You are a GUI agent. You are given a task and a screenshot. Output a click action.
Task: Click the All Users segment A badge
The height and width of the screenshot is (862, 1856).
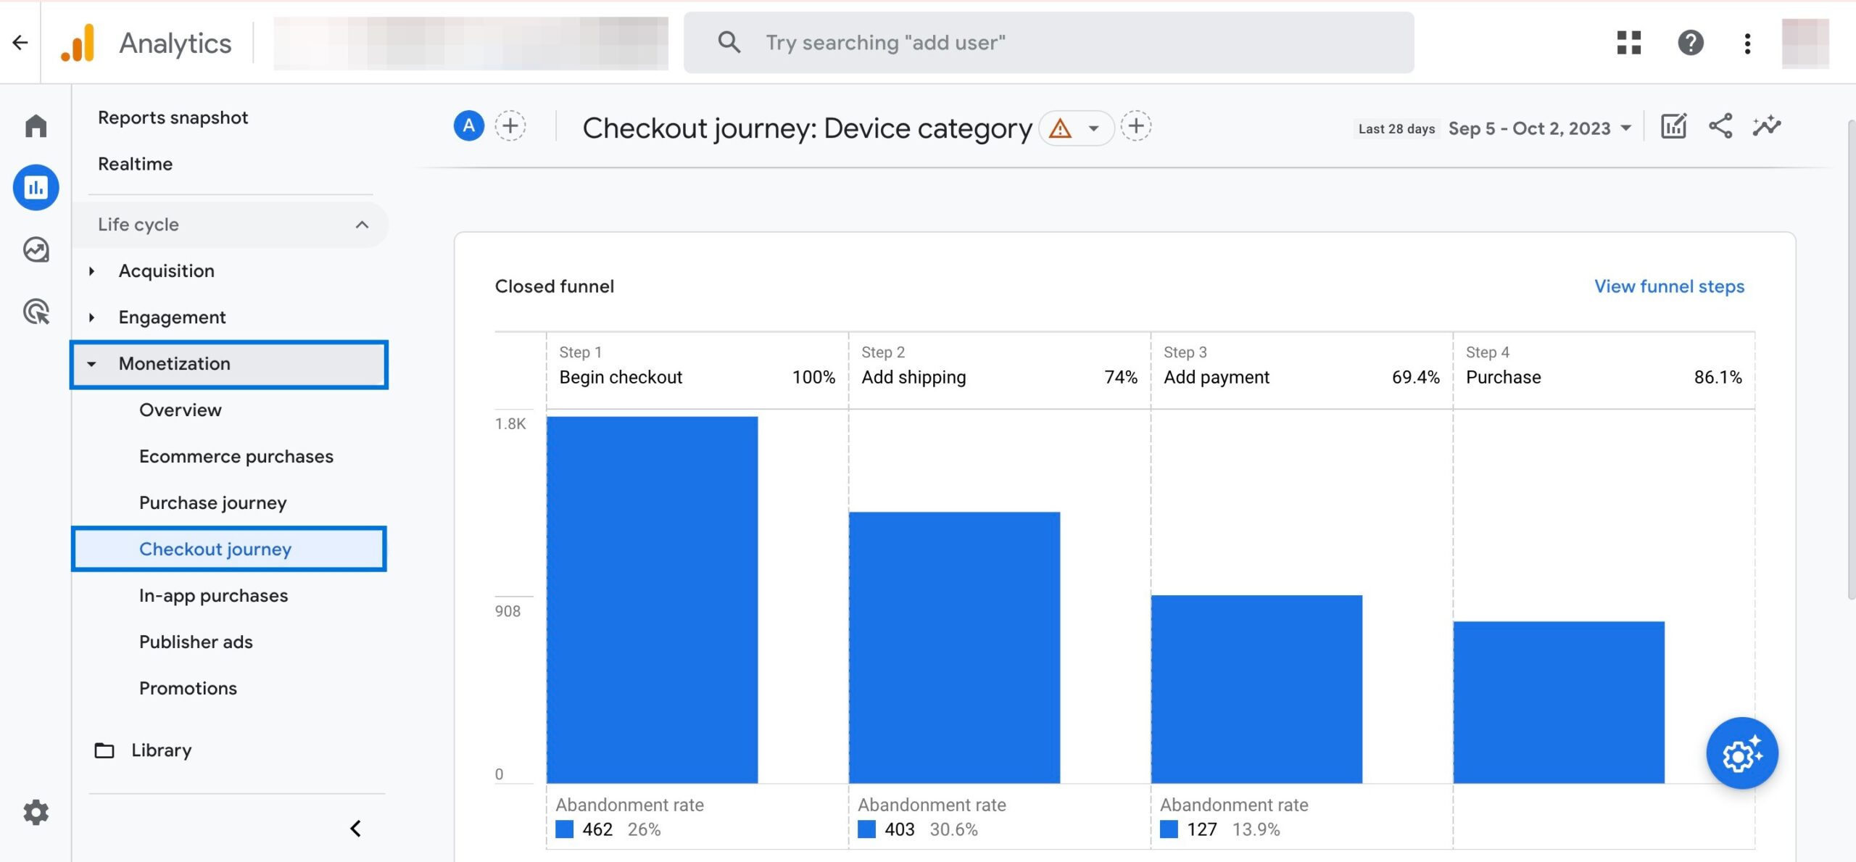(468, 126)
